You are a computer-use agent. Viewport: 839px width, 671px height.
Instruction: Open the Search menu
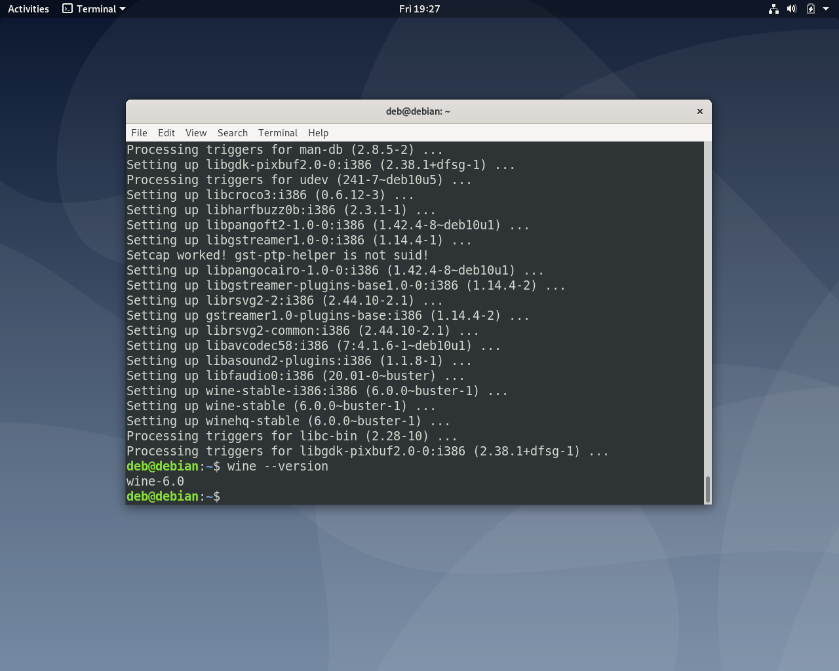[233, 132]
